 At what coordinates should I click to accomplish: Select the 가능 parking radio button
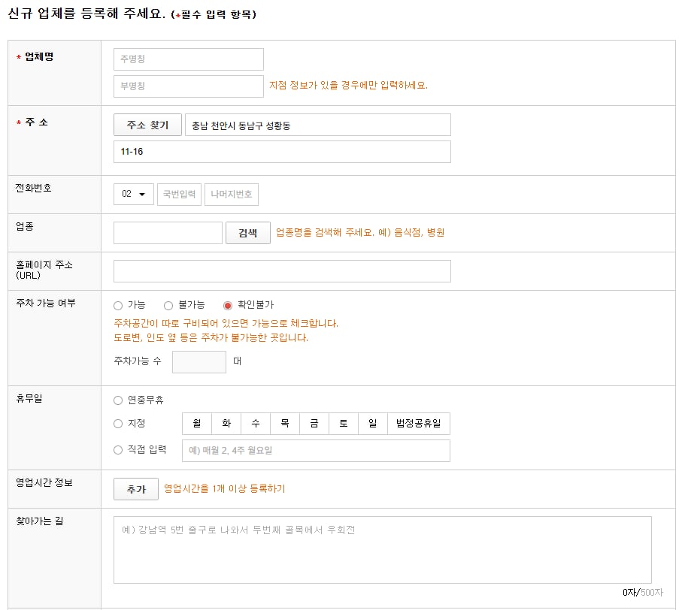(x=118, y=305)
